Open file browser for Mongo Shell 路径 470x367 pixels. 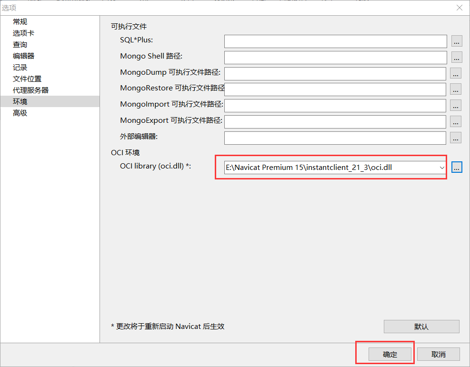coord(456,57)
